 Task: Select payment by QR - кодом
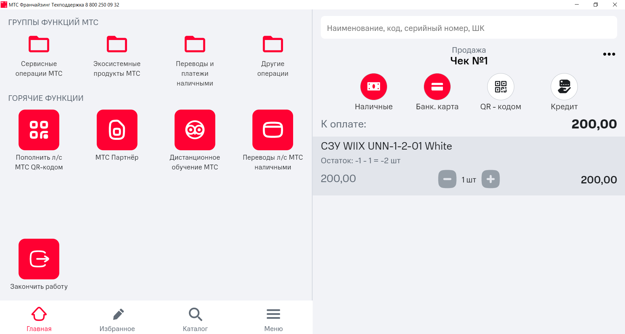[x=501, y=87]
